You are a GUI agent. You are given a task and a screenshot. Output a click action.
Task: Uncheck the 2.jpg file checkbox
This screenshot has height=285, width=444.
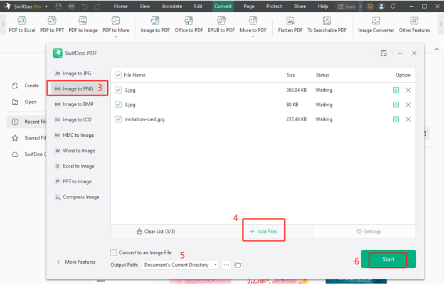[x=118, y=90]
